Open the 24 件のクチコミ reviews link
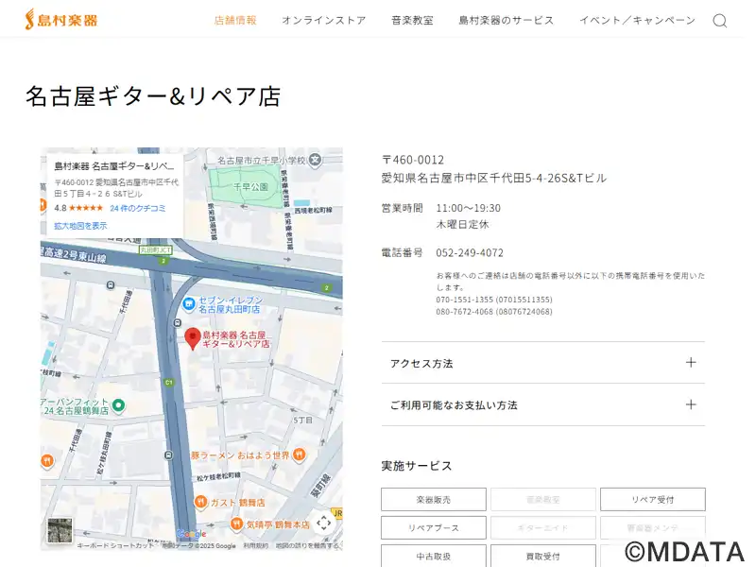The height and width of the screenshot is (567, 756). click(138, 208)
